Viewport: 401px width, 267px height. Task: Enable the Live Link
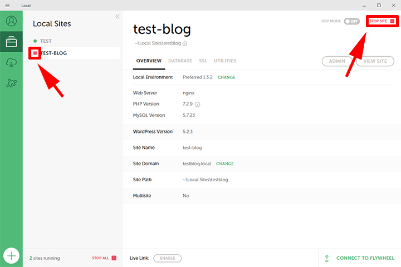click(168, 258)
